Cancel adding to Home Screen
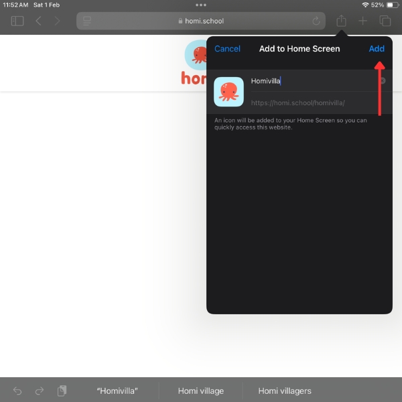The height and width of the screenshot is (402, 402). click(227, 49)
